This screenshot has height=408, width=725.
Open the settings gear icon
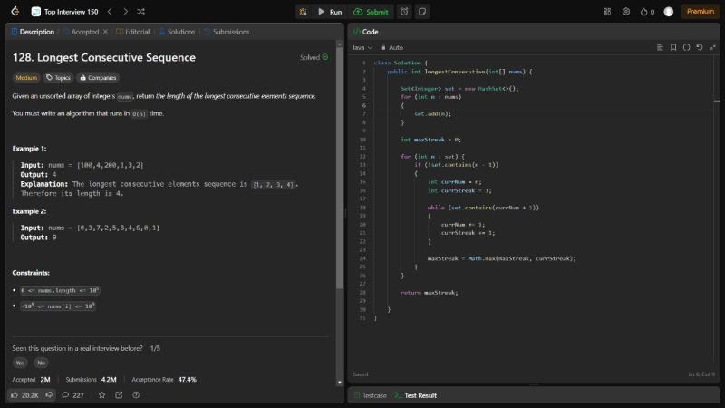626,12
